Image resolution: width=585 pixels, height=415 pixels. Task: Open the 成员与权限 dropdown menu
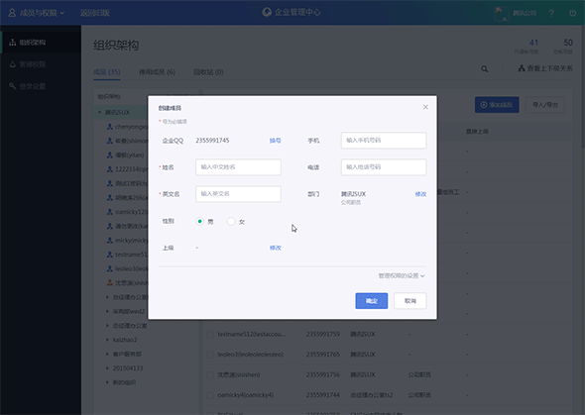(37, 13)
